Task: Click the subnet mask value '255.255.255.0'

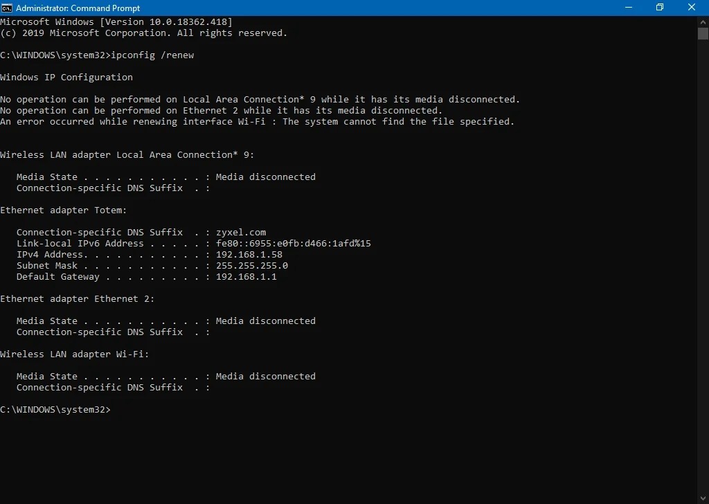Action: 252,265
